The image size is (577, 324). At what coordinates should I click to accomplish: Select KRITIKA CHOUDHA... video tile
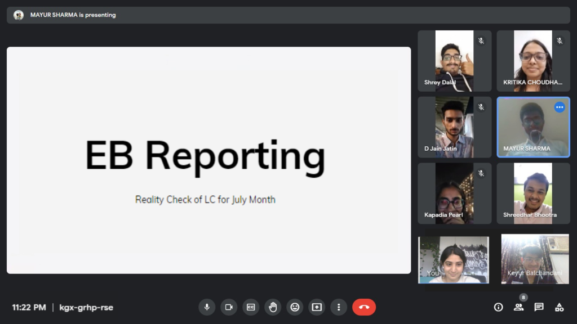pos(533,61)
